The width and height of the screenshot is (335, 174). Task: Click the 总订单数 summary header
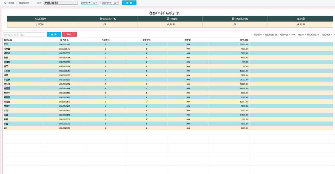pyautogui.click(x=40, y=19)
